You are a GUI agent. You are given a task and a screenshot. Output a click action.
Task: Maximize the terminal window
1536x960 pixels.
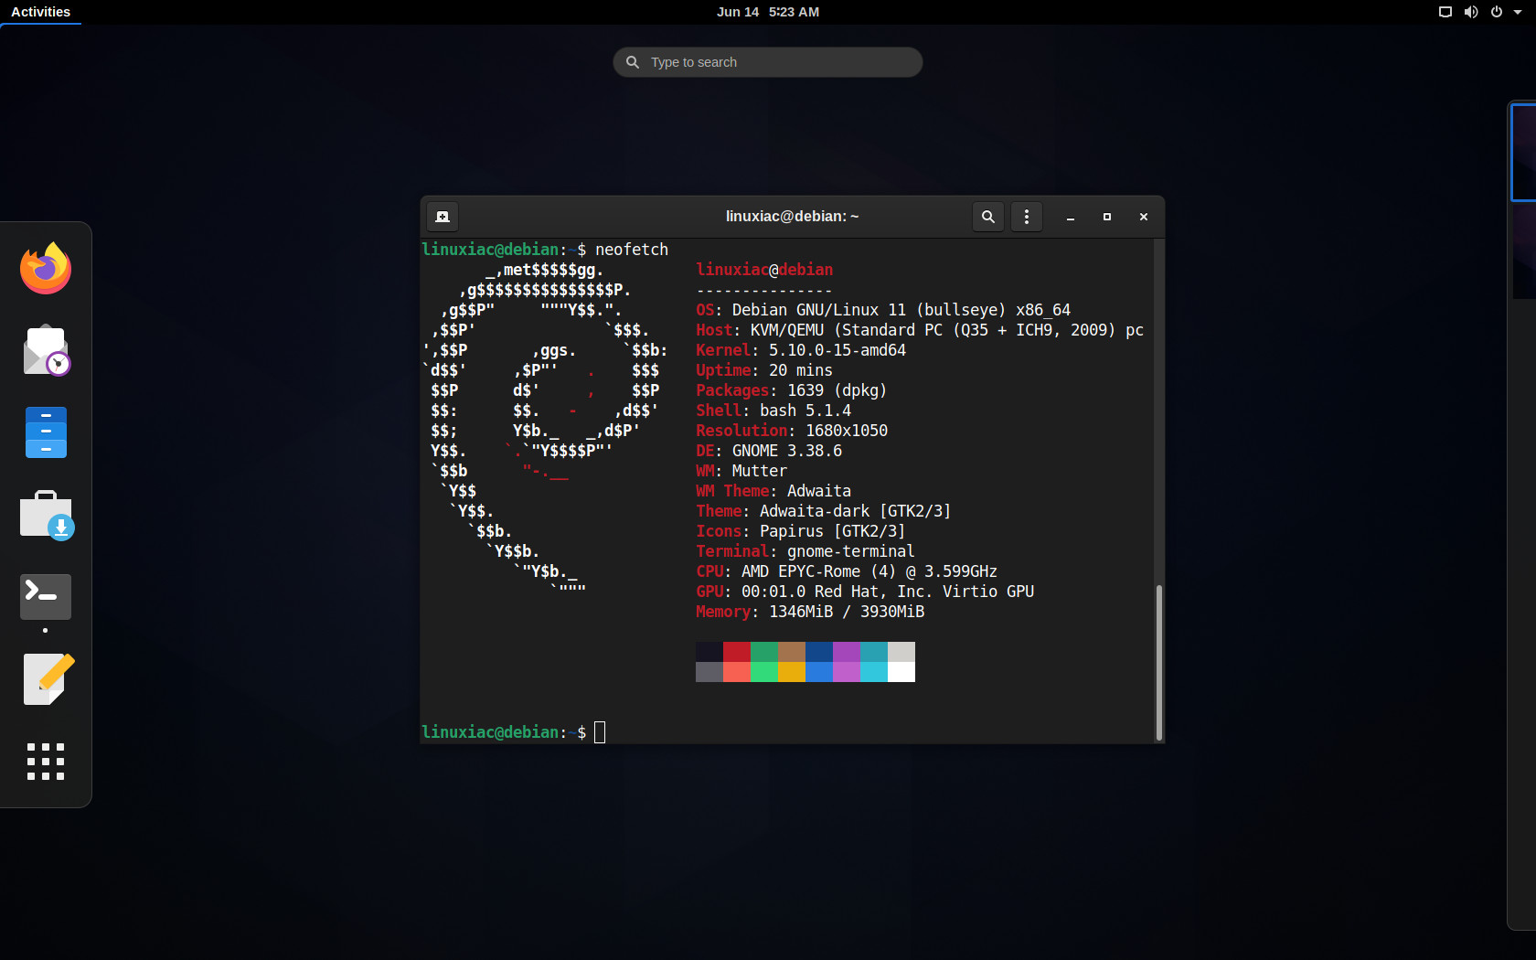(x=1107, y=217)
